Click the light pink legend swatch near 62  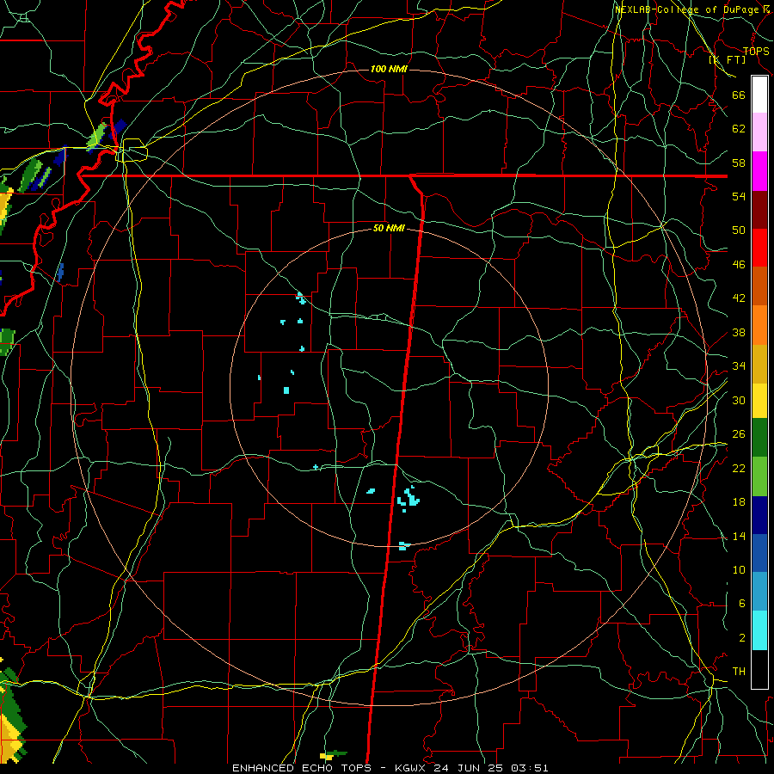(x=759, y=132)
